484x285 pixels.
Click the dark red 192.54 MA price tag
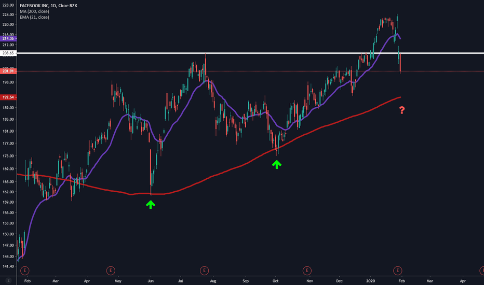click(8, 97)
